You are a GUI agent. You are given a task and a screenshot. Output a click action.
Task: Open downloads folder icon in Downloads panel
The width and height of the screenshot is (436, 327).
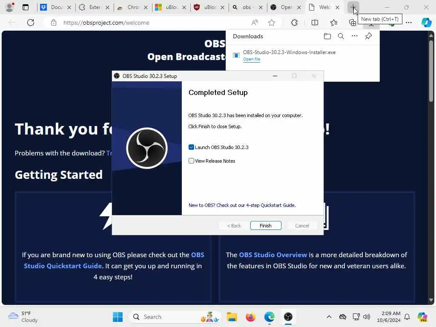click(327, 36)
